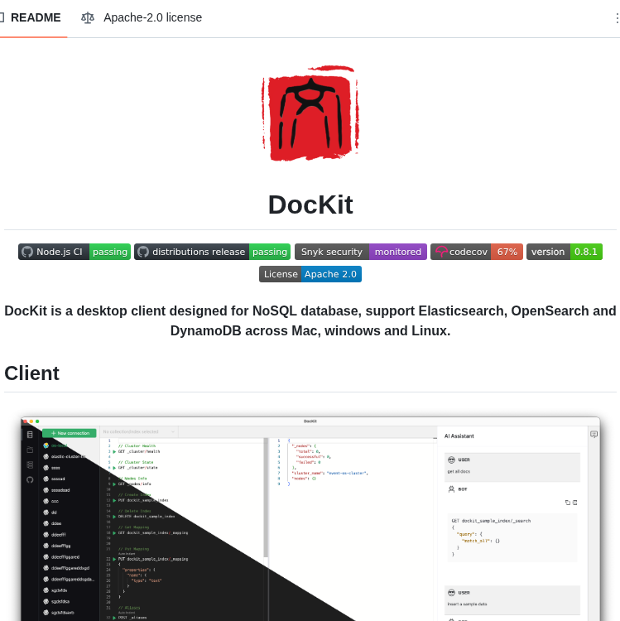Click the AI Assistant panel title

point(459,436)
